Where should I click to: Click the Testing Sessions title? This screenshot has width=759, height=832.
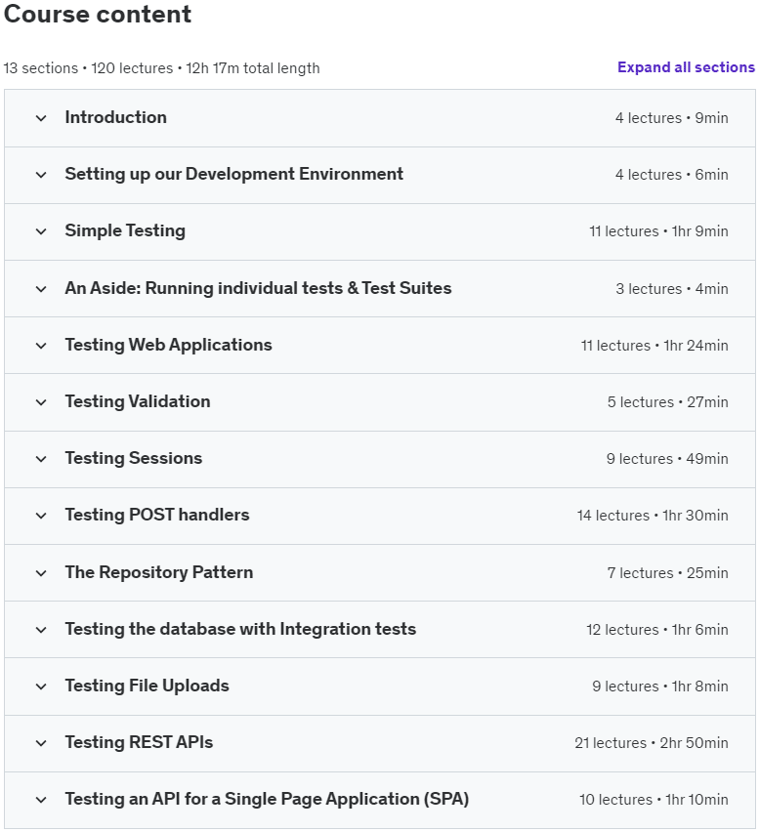[x=134, y=458]
